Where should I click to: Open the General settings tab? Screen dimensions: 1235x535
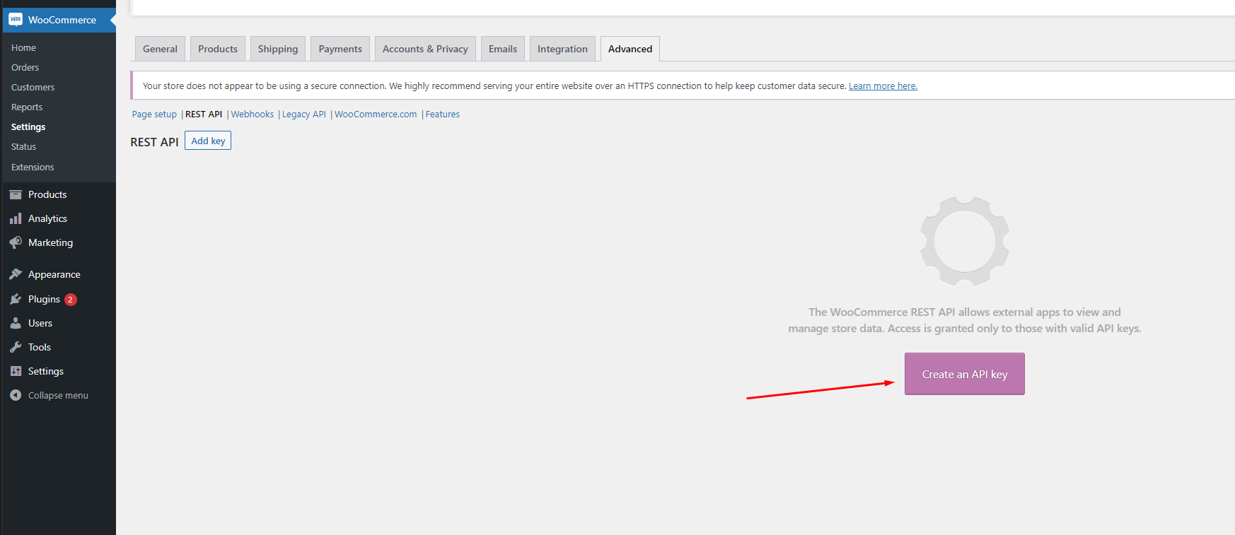[160, 49]
